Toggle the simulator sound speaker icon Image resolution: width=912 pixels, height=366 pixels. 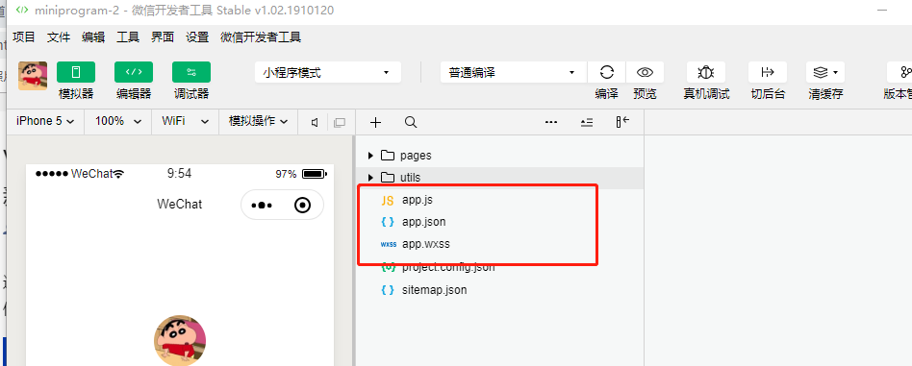pos(315,123)
